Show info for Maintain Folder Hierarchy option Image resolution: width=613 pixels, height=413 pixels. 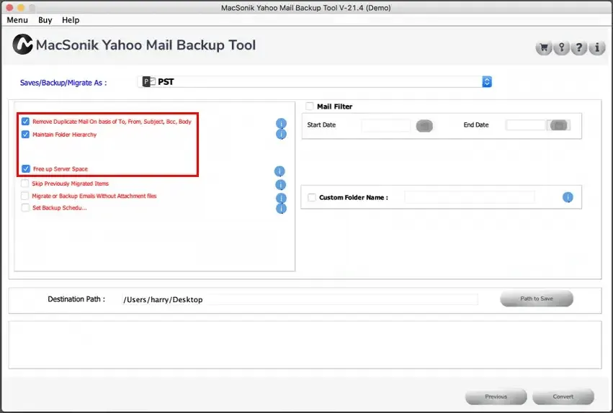point(281,135)
